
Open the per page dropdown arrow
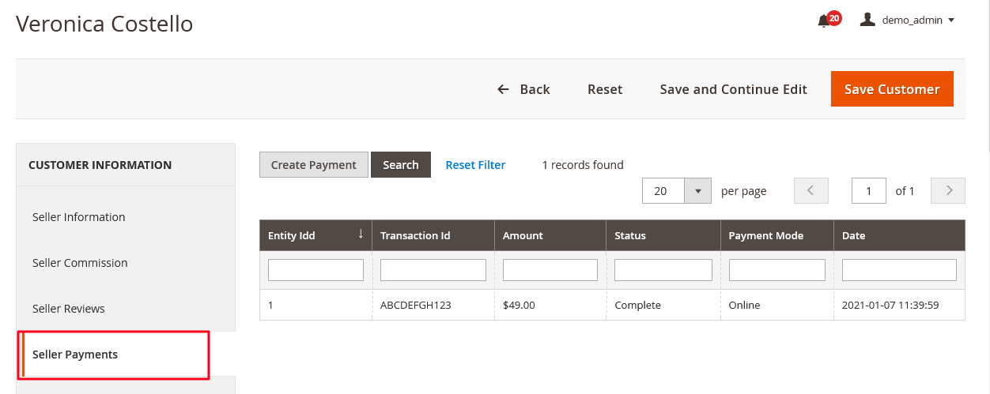(x=697, y=190)
